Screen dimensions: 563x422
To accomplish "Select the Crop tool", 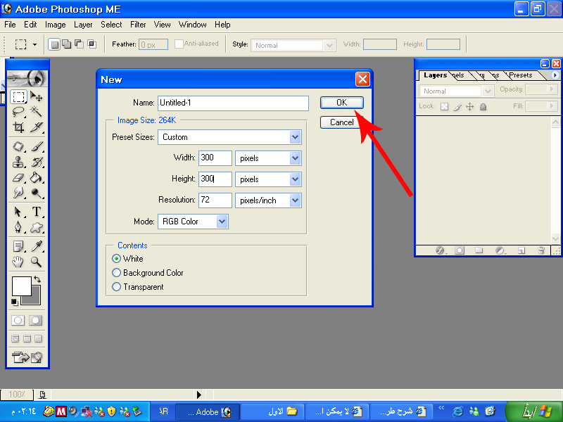I will [x=18, y=127].
